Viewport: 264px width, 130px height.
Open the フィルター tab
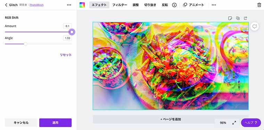120,5
